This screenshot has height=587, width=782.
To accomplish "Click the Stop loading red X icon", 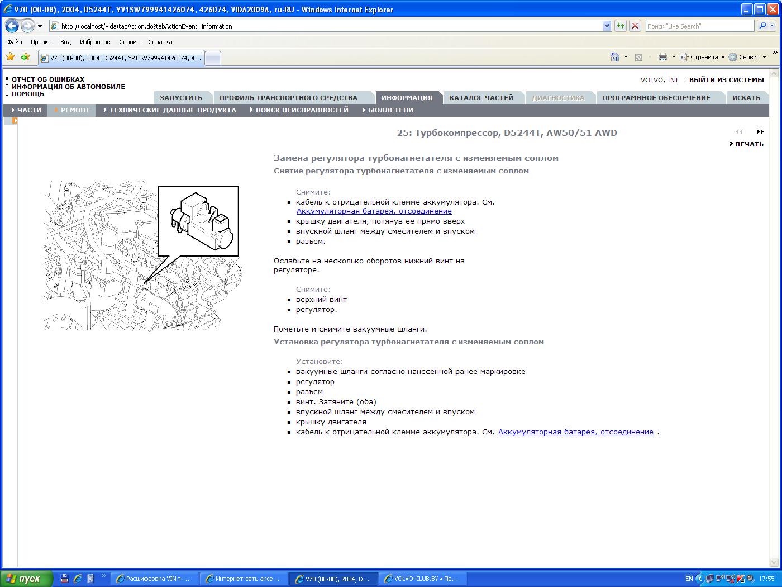I will tap(635, 26).
